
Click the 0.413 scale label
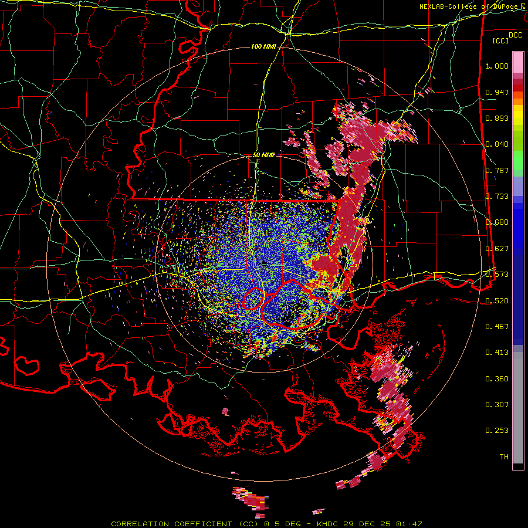497,353
